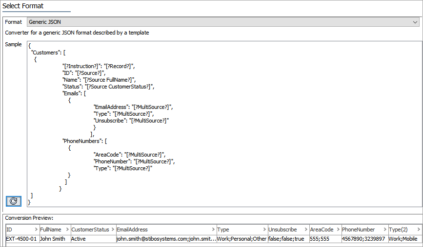Click the arrow on the ID column header
The width and height of the screenshot is (423, 247).
[x=36, y=229]
